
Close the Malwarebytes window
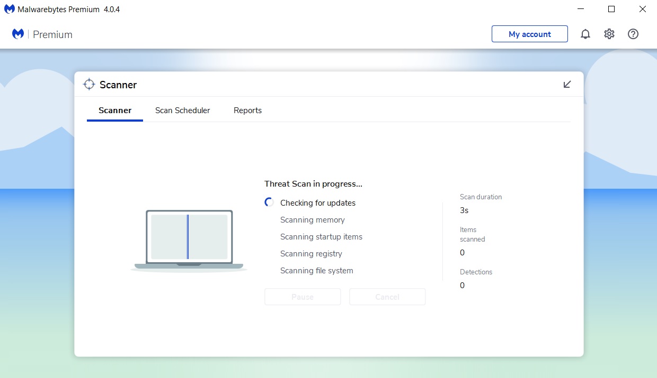pyautogui.click(x=642, y=9)
